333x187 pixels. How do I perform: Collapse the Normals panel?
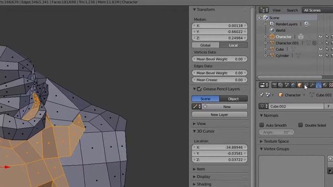pyautogui.click(x=261, y=115)
